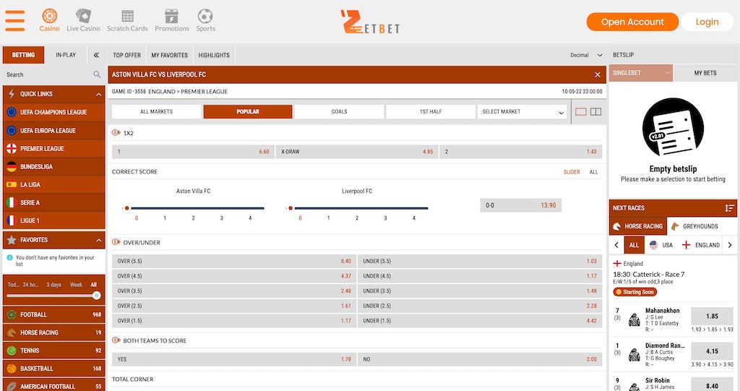The image size is (740, 391).
Task: Open the Decimal odds format dropdown
Action: 586,55
